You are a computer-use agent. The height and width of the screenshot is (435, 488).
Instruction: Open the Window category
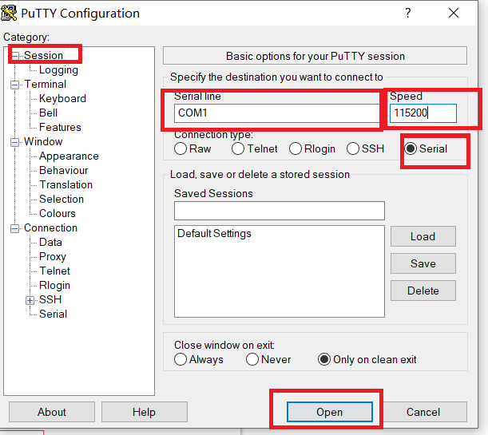[43, 141]
